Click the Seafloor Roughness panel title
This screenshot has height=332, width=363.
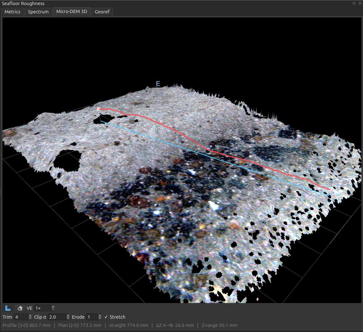click(x=23, y=4)
